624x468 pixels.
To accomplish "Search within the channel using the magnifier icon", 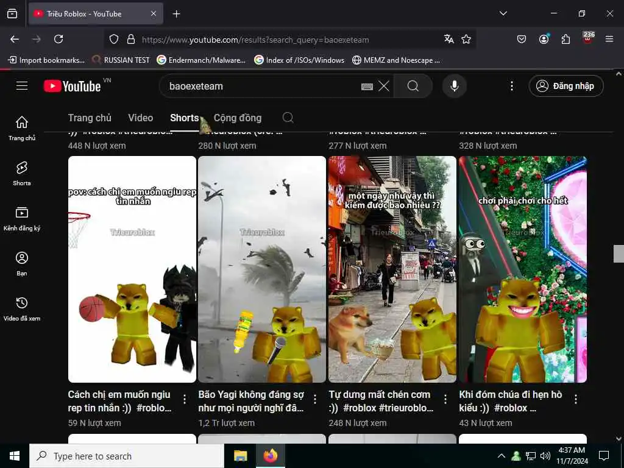I will pos(288,118).
